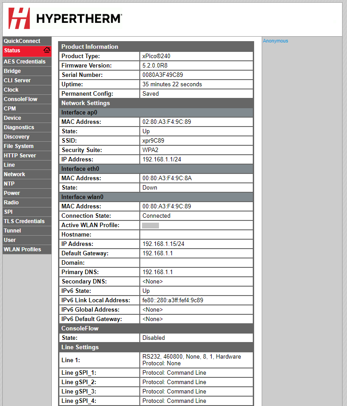Open the Discovery page

(17, 137)
